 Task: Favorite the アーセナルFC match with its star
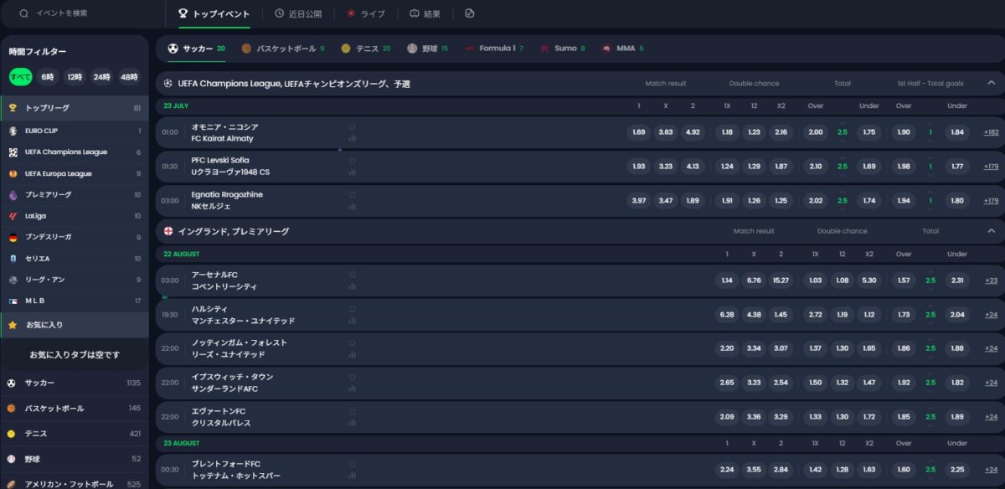point(352,275)
